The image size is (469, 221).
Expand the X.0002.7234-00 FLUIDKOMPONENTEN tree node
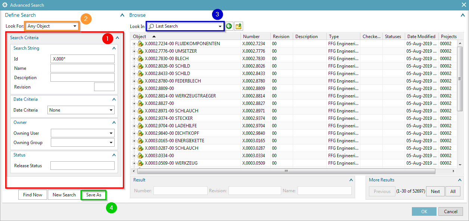click(134, 44)
